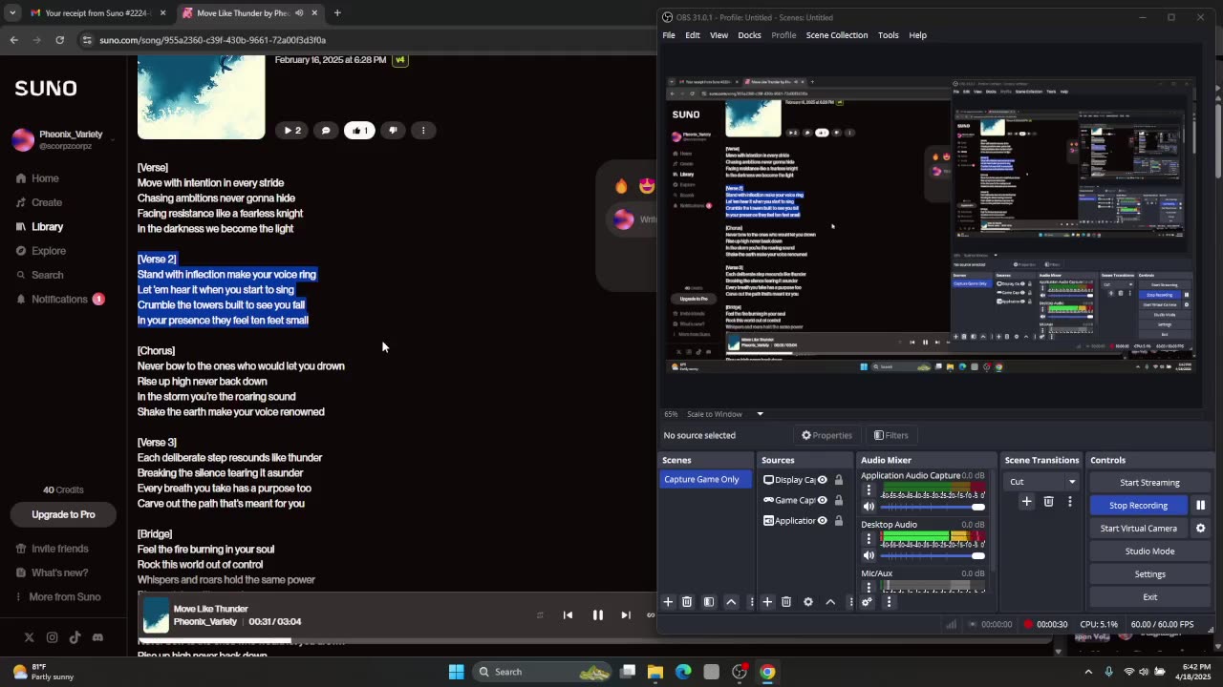Screen dimensions: 1223x687
Task: Open Mic/Aux three-dot menu
Action: click(x=869, y=586)
